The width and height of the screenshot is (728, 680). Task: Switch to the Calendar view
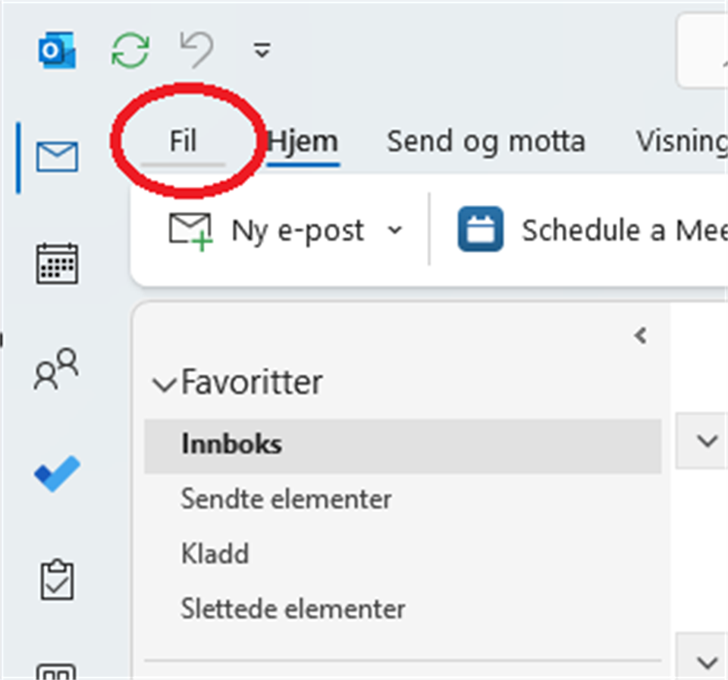(x=57, y=263)
